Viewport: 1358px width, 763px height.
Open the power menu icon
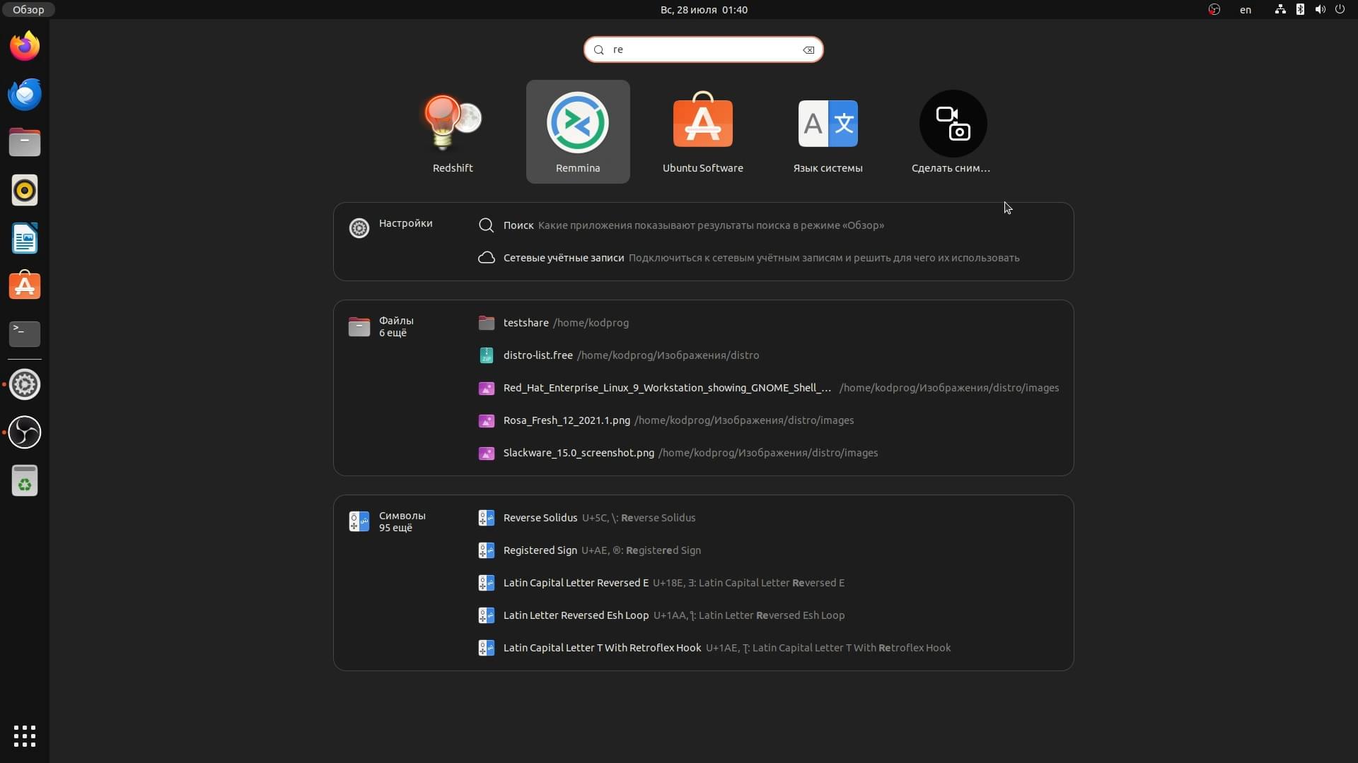coord(1340,10)
